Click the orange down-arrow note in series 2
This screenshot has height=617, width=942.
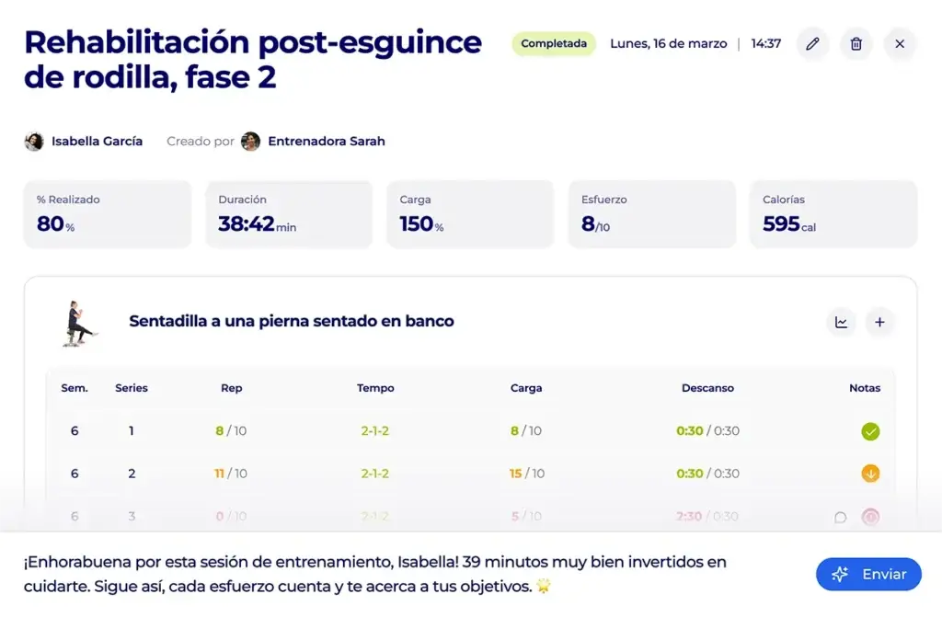(x=870, y=474)
